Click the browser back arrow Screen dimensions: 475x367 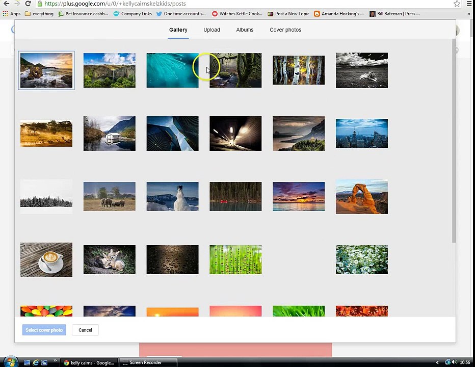coord(6,4)
